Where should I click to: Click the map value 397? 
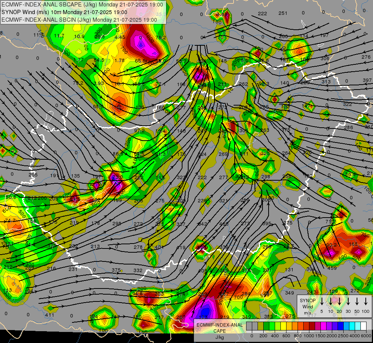tap(367, 80)
